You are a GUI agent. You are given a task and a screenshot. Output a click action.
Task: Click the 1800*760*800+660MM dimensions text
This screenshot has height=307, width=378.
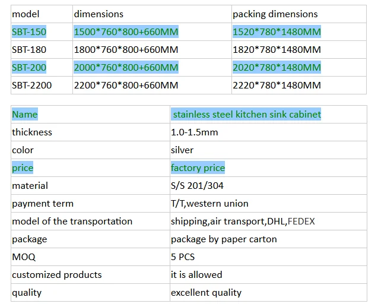pyautogui.click(x=126, y=50)
